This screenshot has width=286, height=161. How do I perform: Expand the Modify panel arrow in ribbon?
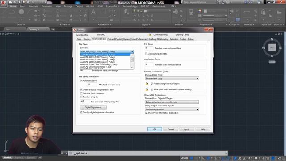(69, 25)
